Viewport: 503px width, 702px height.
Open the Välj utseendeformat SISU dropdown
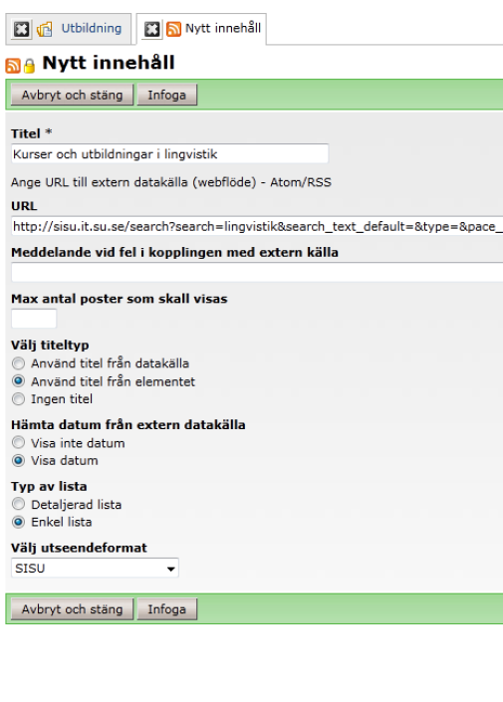tap(95, 569)
